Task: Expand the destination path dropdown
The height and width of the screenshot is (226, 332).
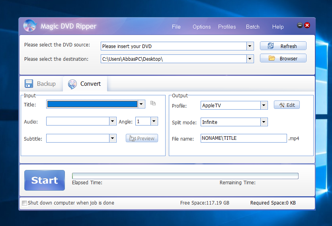Action: click(x=250, y=59)
